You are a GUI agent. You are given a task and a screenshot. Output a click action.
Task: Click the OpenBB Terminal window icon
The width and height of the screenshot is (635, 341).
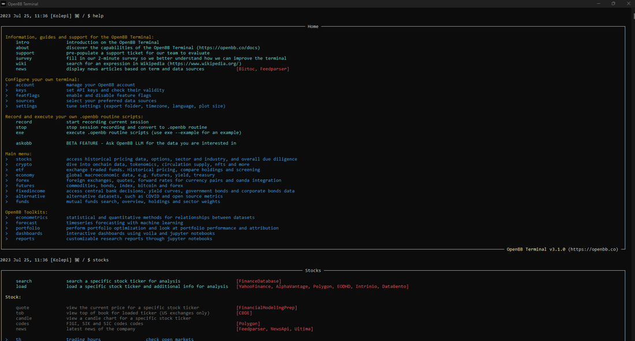click(x=3, y=3)
